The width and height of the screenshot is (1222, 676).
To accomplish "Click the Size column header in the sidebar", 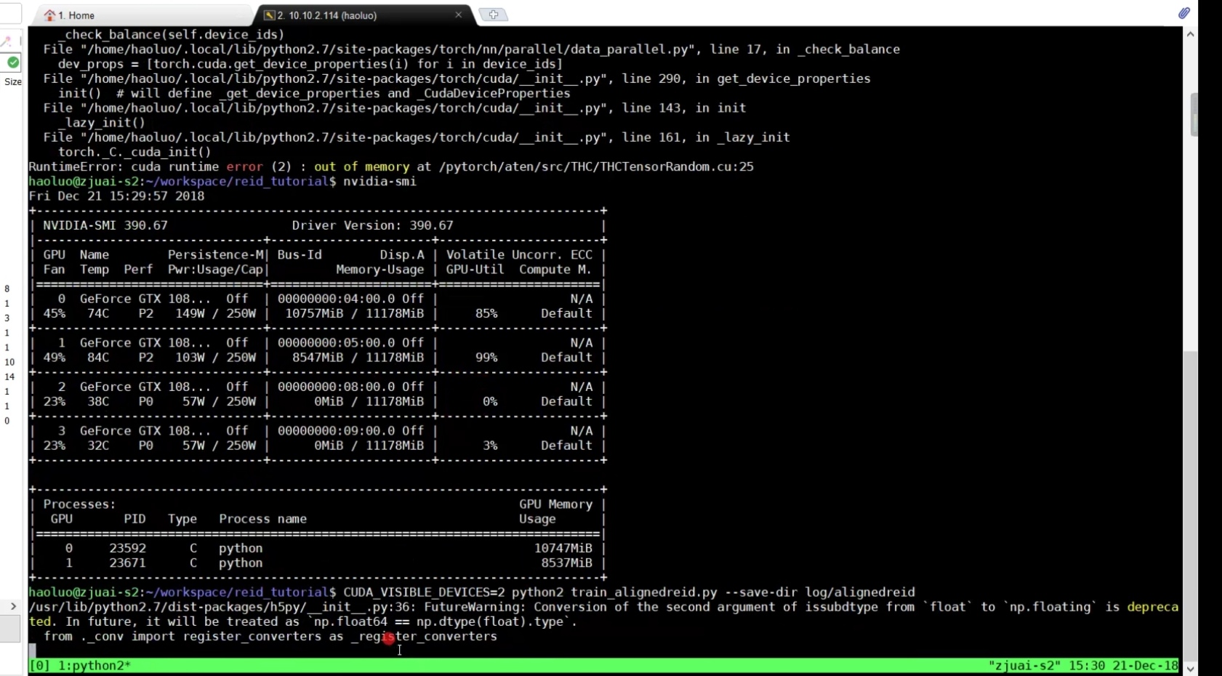I will (x=13, y=81).
